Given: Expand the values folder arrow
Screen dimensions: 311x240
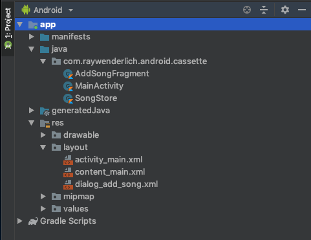Looking at the screenshot, I should click(43, 209).
